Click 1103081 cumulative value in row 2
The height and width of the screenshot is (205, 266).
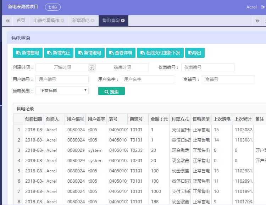pyautogui.click(x=244, y=140)
